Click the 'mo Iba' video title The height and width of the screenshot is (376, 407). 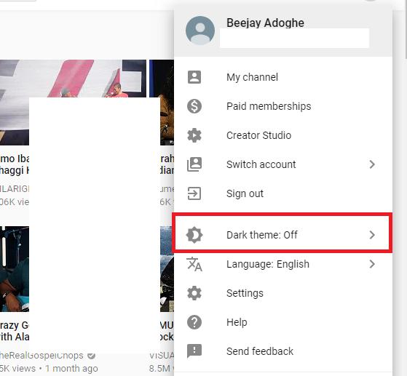pyautogui.click(x=15, y=164)
